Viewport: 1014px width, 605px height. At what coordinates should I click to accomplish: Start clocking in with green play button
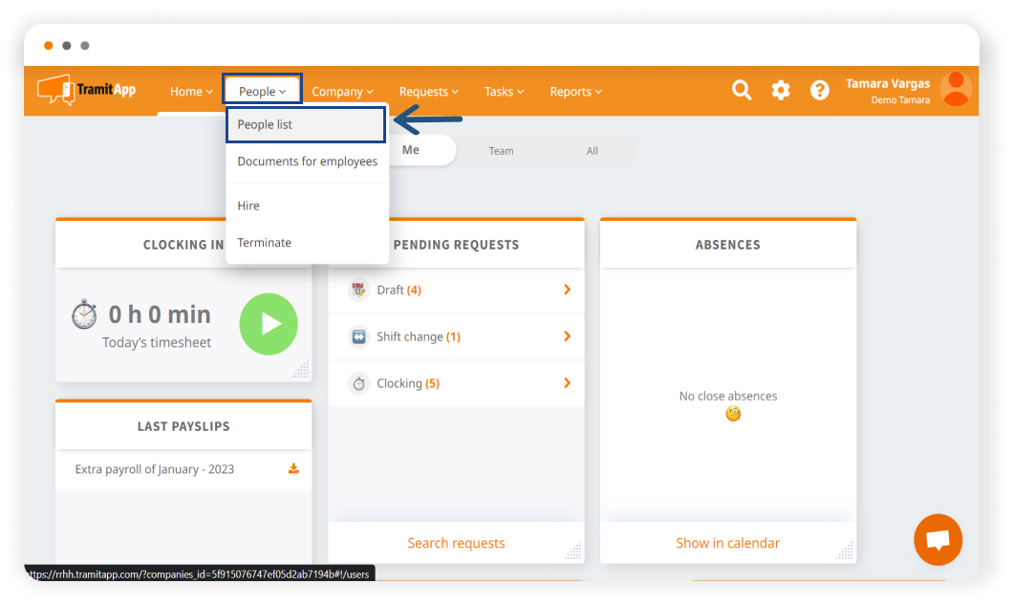[x=269, y=324]
